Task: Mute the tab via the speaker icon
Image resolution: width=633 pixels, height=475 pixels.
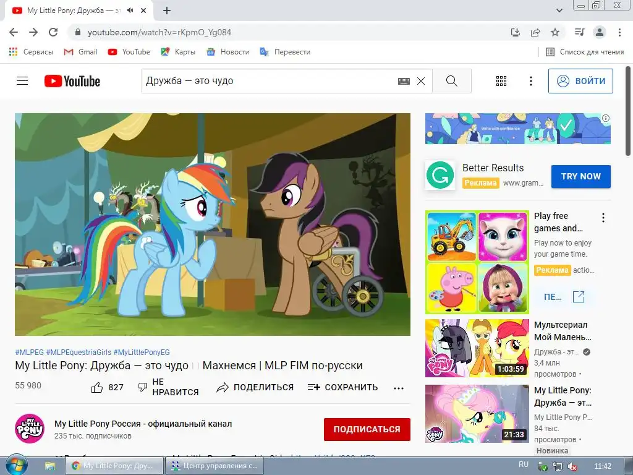Action: [130, 11]
